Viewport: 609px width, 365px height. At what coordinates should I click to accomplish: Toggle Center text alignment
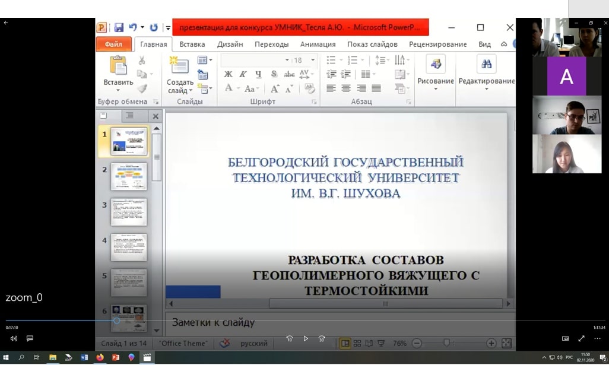coord(345,88)
